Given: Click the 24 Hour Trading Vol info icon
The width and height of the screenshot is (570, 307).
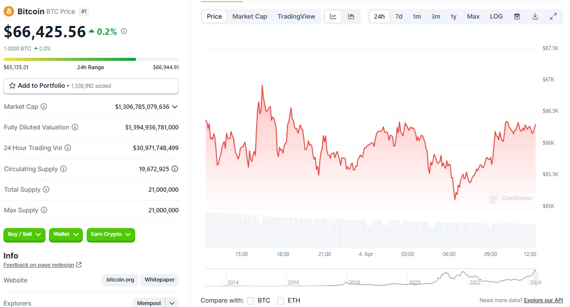Looking at the screenshot, I should [x=68, y=148].
